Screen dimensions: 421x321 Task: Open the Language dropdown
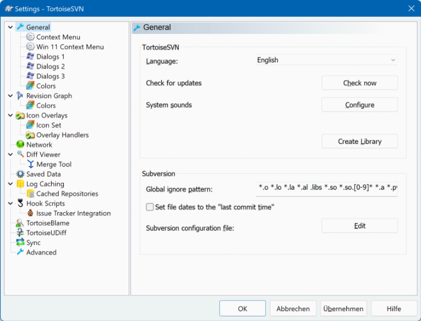pyautogui.click(x=326, y=60)
